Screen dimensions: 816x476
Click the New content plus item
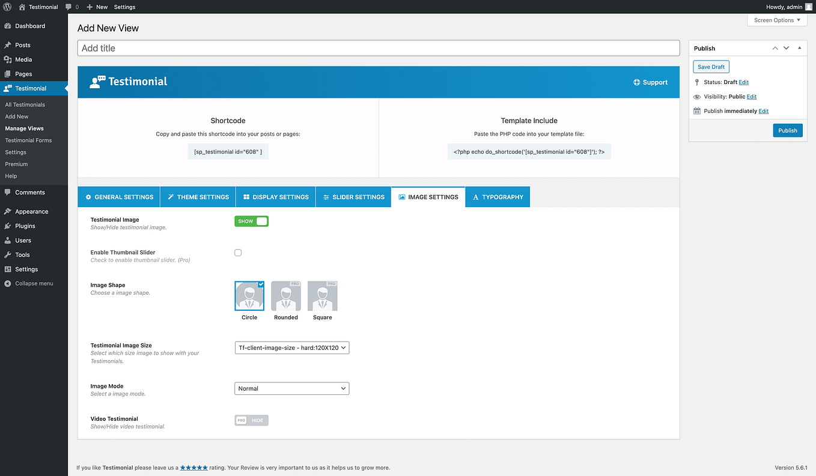[97, 7]
